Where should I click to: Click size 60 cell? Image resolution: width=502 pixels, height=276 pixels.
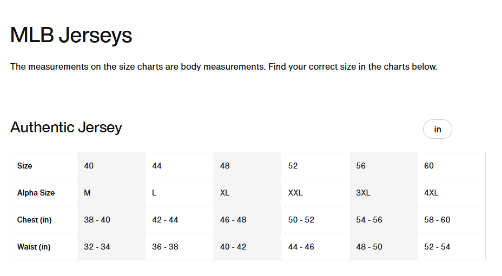(x=429, y=166)
